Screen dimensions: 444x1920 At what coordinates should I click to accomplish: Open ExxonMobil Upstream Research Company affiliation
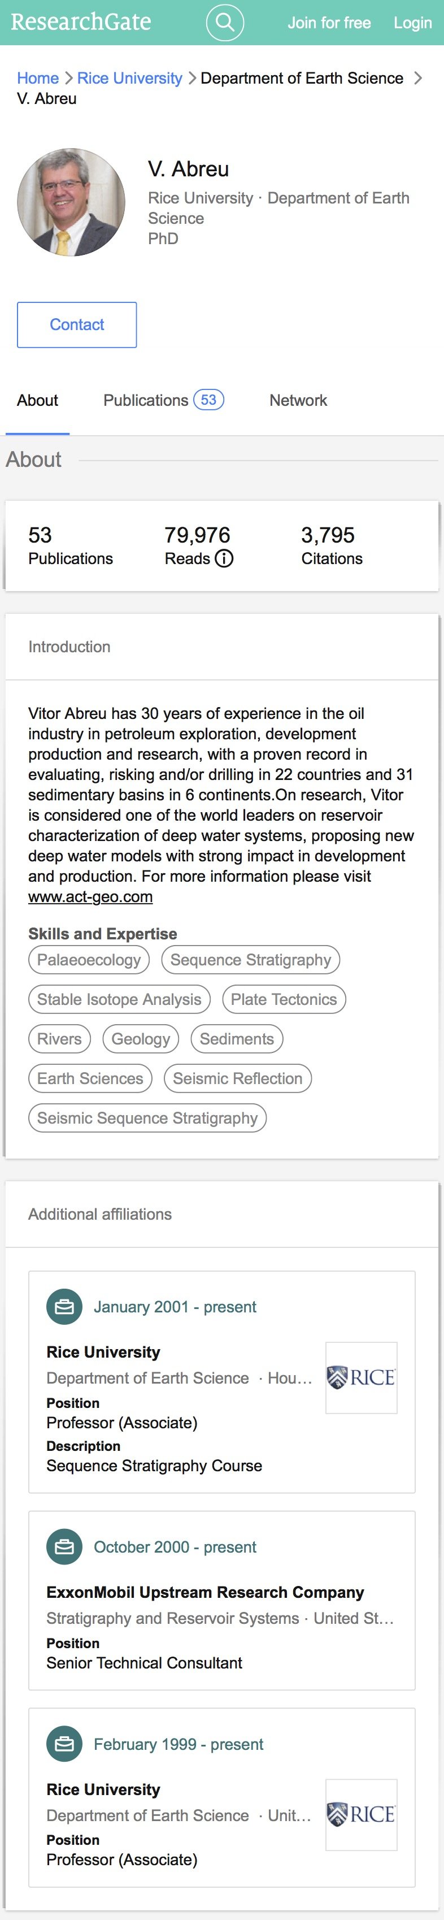(x=205, y=1592)
